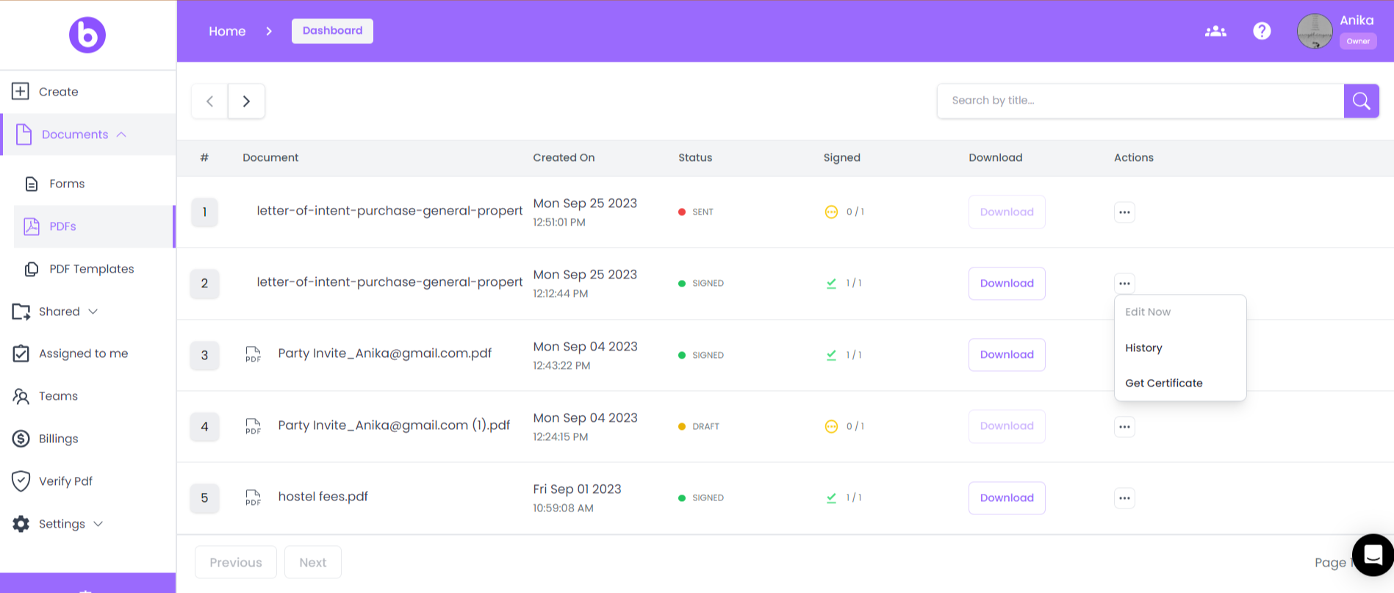The width and height of the screenshot is (1394, 593).
Task: Click the Dashboard breadcrumb button
Action: (332, 31)
